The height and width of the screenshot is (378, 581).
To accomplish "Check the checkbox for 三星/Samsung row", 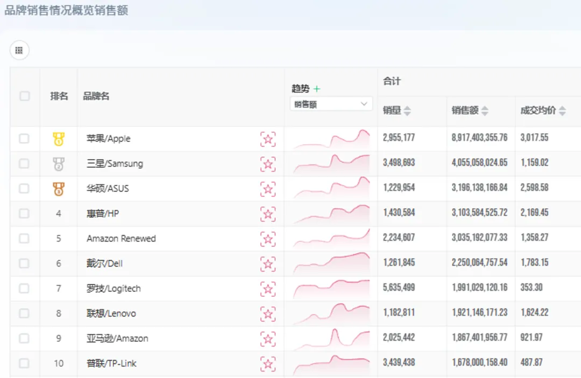I will (x=24, y=163).
